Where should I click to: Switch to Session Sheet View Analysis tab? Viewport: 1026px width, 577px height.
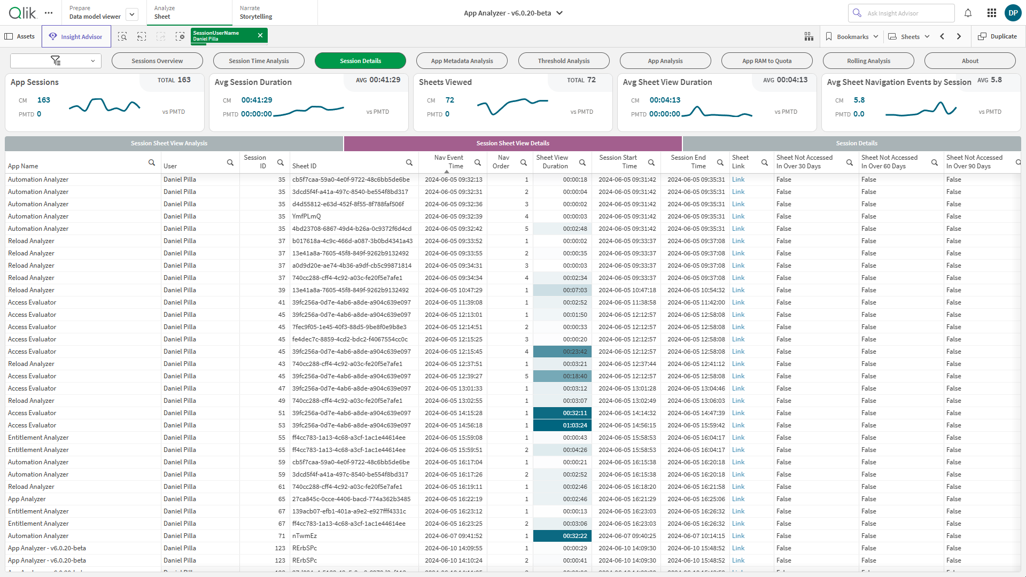pos(169,143)
